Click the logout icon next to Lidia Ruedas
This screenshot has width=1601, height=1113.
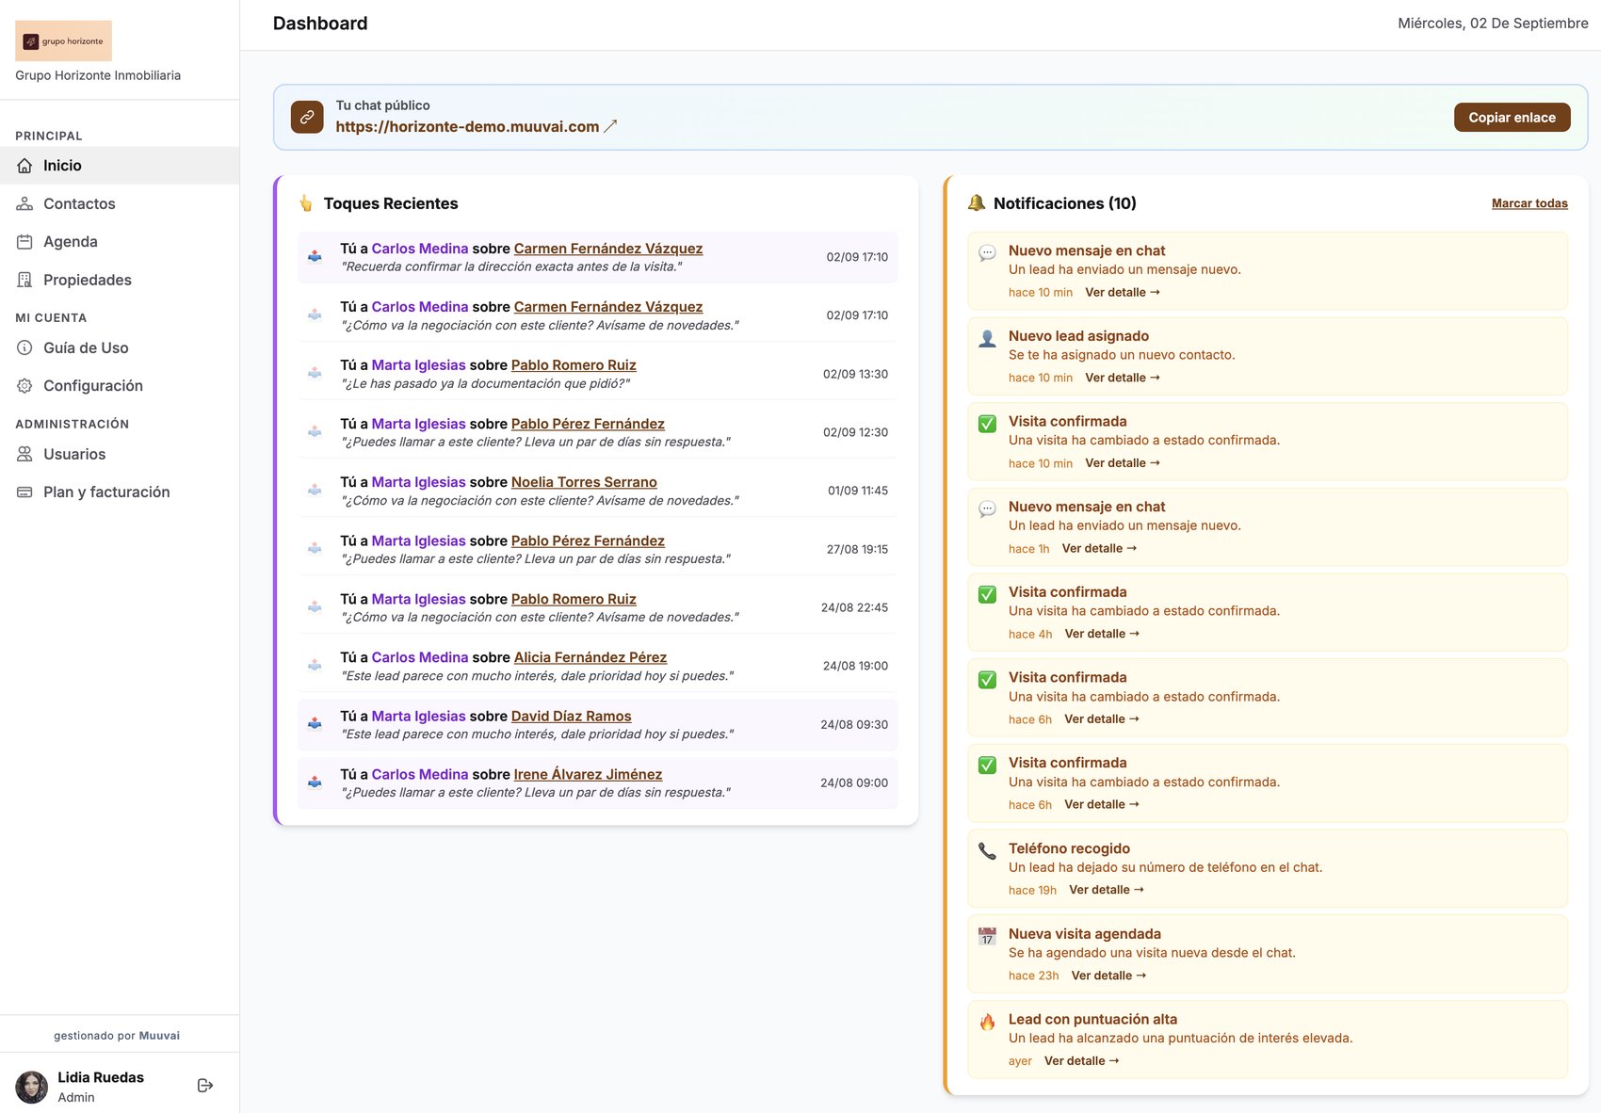(205, 1086)
